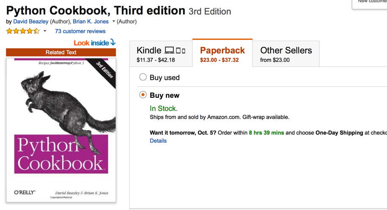Switch to the Kindle format tab
Image resolution: width=387 pixels, height=210 pixels.
161,54
